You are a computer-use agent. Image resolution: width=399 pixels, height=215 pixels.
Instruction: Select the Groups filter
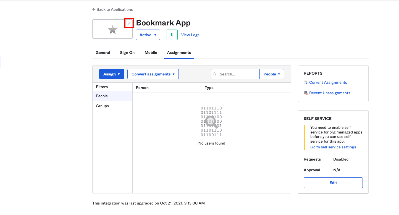point(102,106)
